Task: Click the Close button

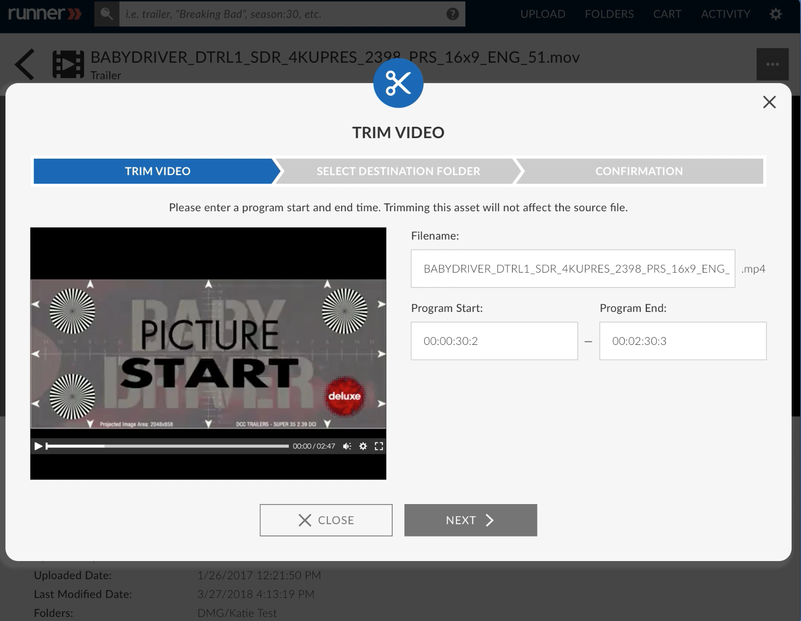Action: (326, 520)
